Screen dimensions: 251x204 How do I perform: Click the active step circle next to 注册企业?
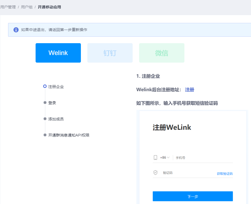tap(45, 86)
